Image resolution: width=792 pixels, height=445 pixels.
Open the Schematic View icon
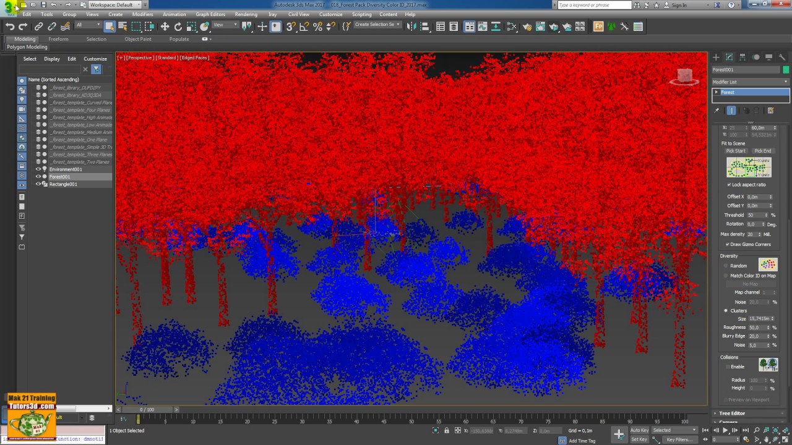pos(495,27)
